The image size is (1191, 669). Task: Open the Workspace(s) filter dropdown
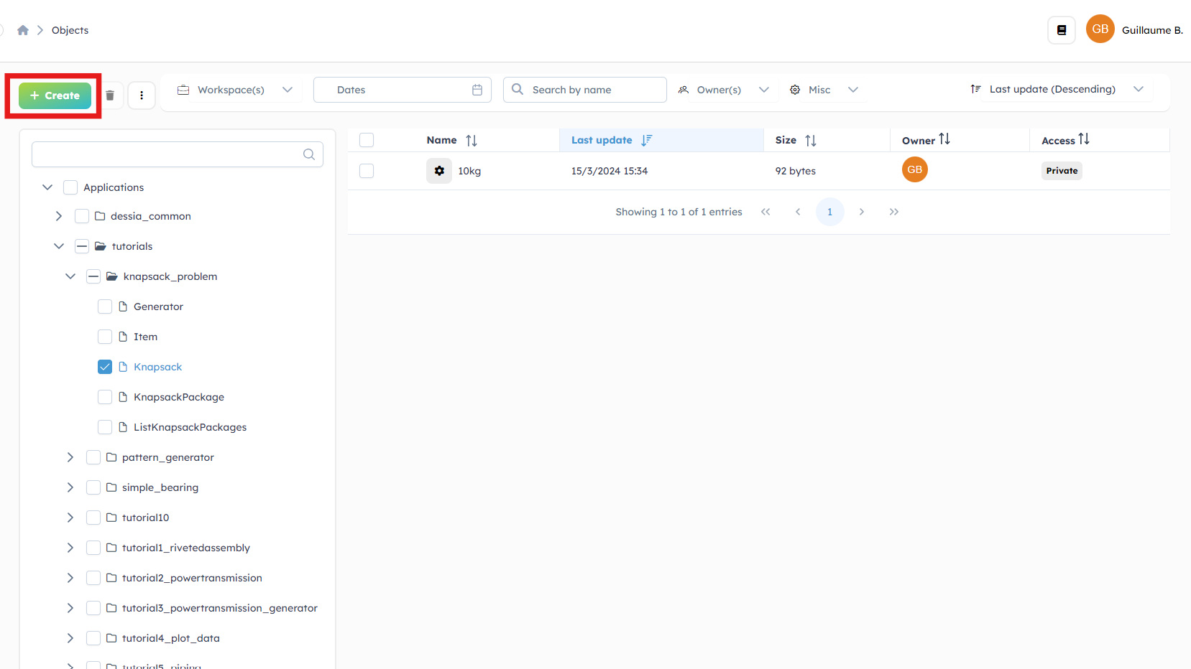click(235, 90)
